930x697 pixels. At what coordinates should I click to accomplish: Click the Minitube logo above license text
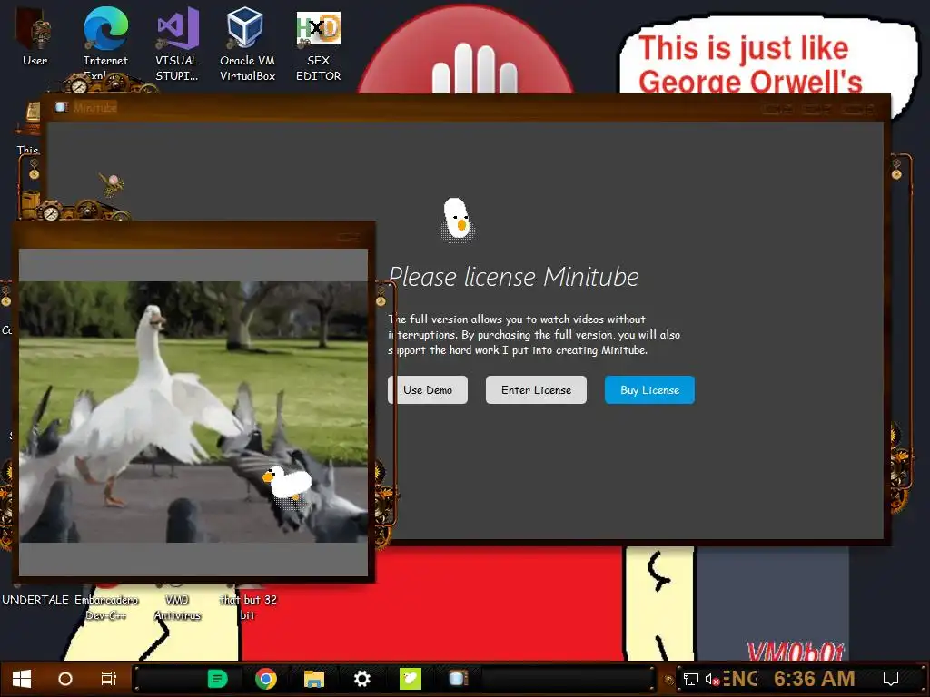[458, 221]
